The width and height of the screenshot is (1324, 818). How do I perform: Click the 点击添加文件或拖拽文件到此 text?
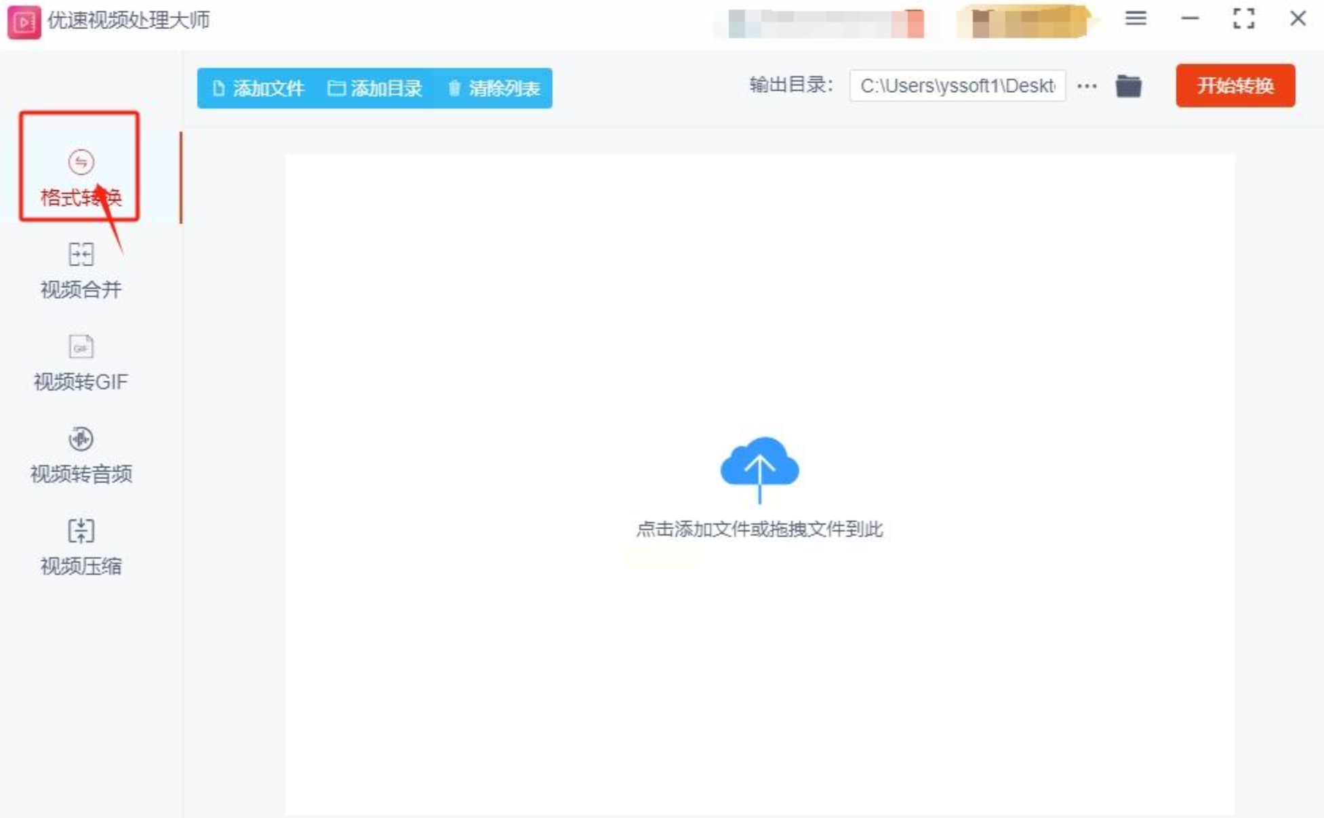coord(759,529)
